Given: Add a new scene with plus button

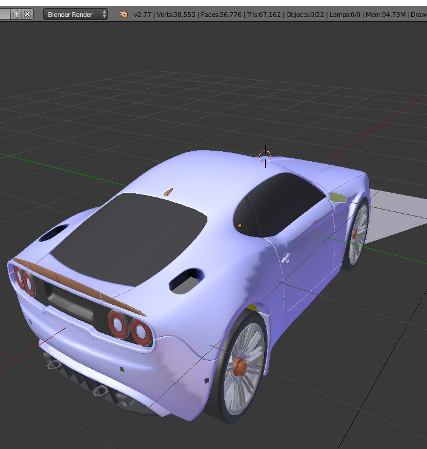Looking at the screenshot, I should [17, 14].
